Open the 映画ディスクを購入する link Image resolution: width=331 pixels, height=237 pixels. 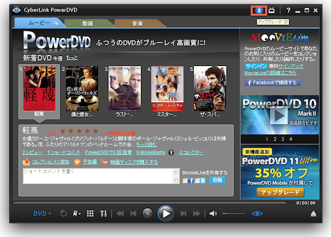point(134,162)
